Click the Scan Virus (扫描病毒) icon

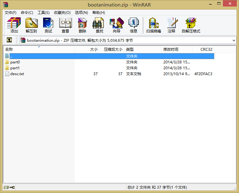(x=154, y=25)
